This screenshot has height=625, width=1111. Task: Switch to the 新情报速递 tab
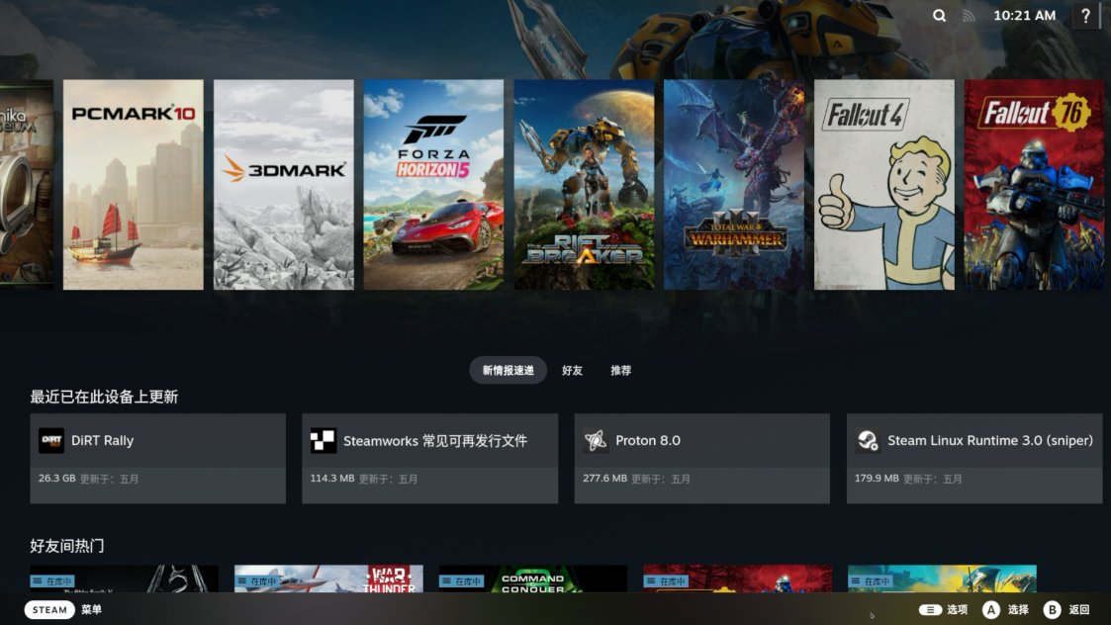[508, 371]
